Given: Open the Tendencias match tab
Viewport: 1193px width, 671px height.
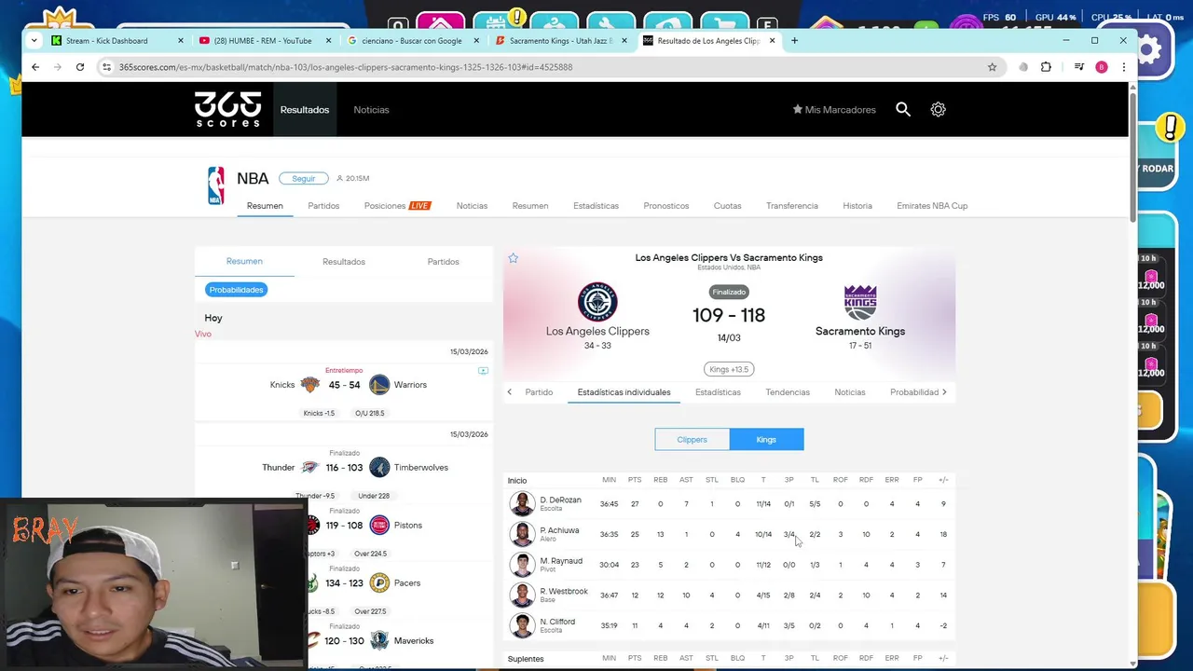Looking at the screenshot, I should pos(788,392).
